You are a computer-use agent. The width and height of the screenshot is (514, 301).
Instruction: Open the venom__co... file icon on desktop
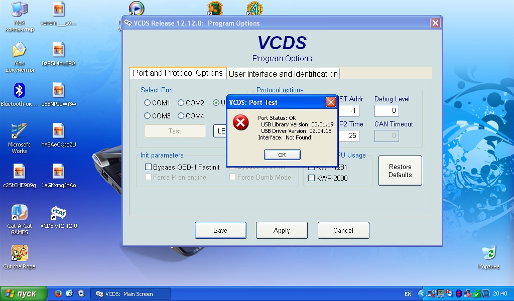click(x=58, y=14)
